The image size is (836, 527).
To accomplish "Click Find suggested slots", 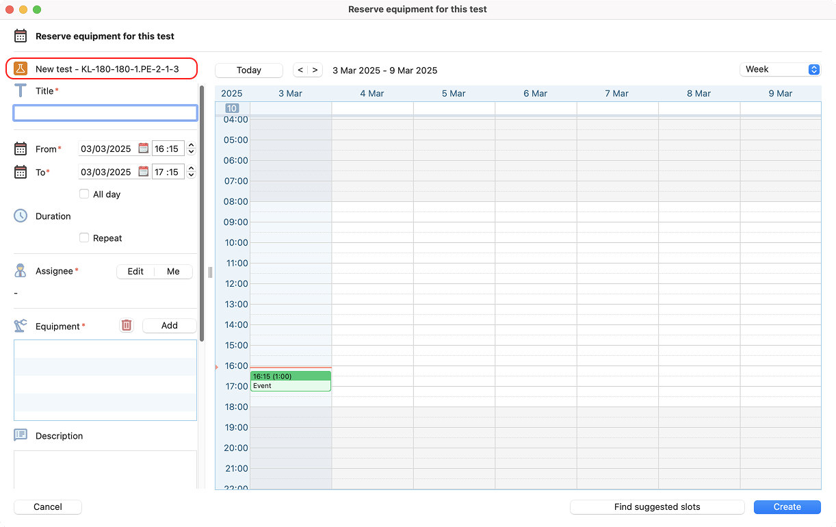I will pyautogui.click(x=657, y=506).
